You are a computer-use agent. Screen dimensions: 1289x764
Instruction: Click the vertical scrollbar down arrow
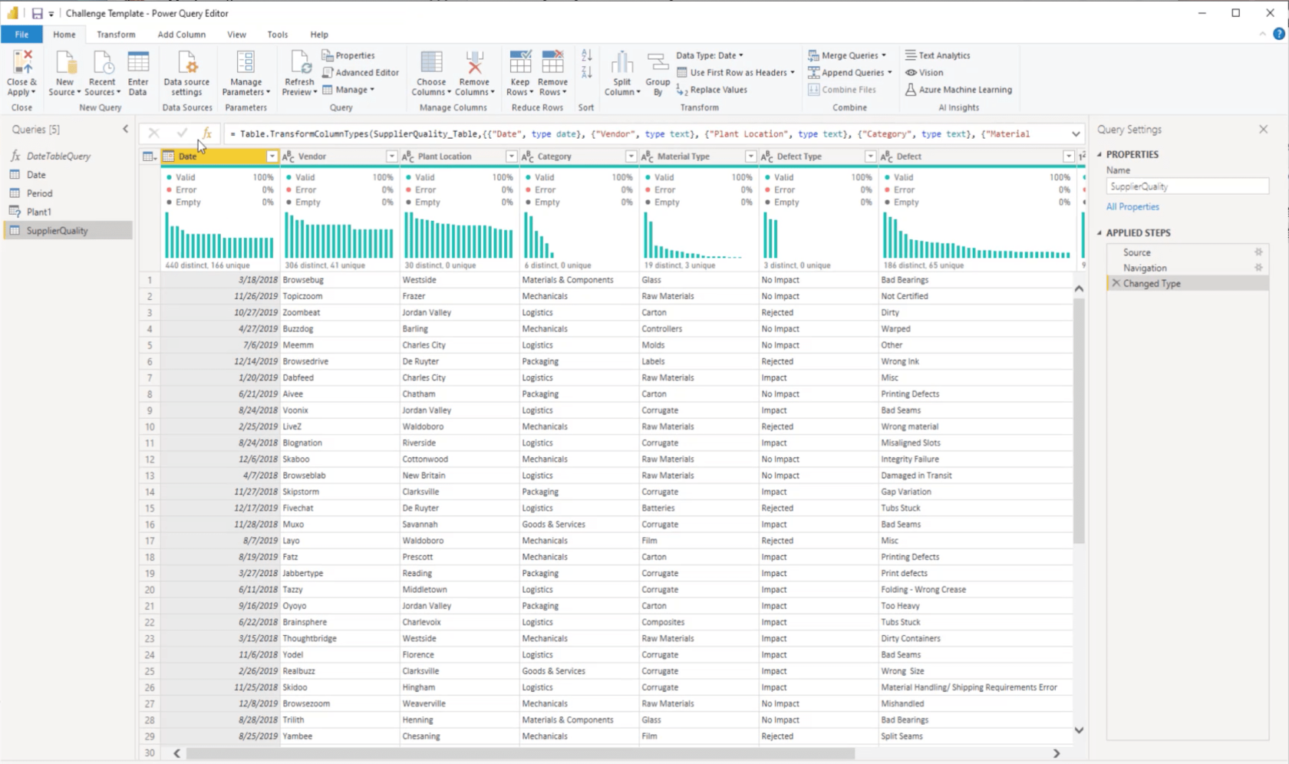1079,730
